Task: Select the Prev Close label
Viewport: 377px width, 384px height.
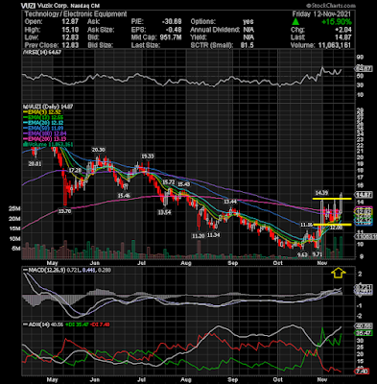Action: 41,45
